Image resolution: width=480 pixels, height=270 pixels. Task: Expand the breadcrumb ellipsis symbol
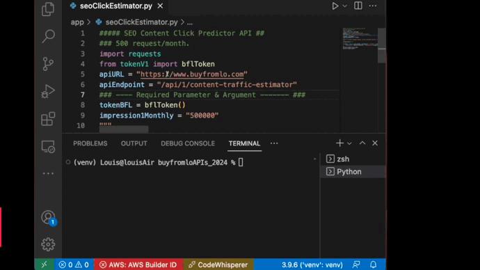point(190,22)
